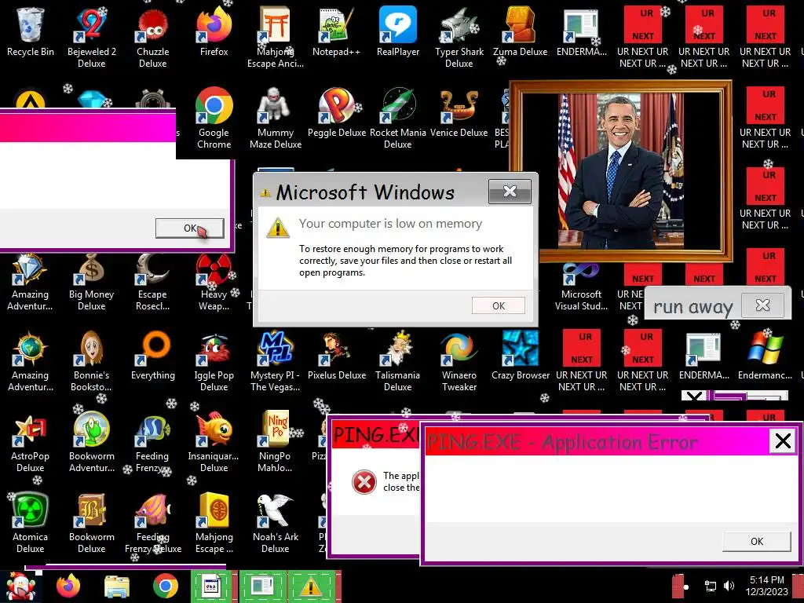Click OK in the blank pink-titled dialog
The height and width of the screenshot is (603, 804).
coord(190,228)
